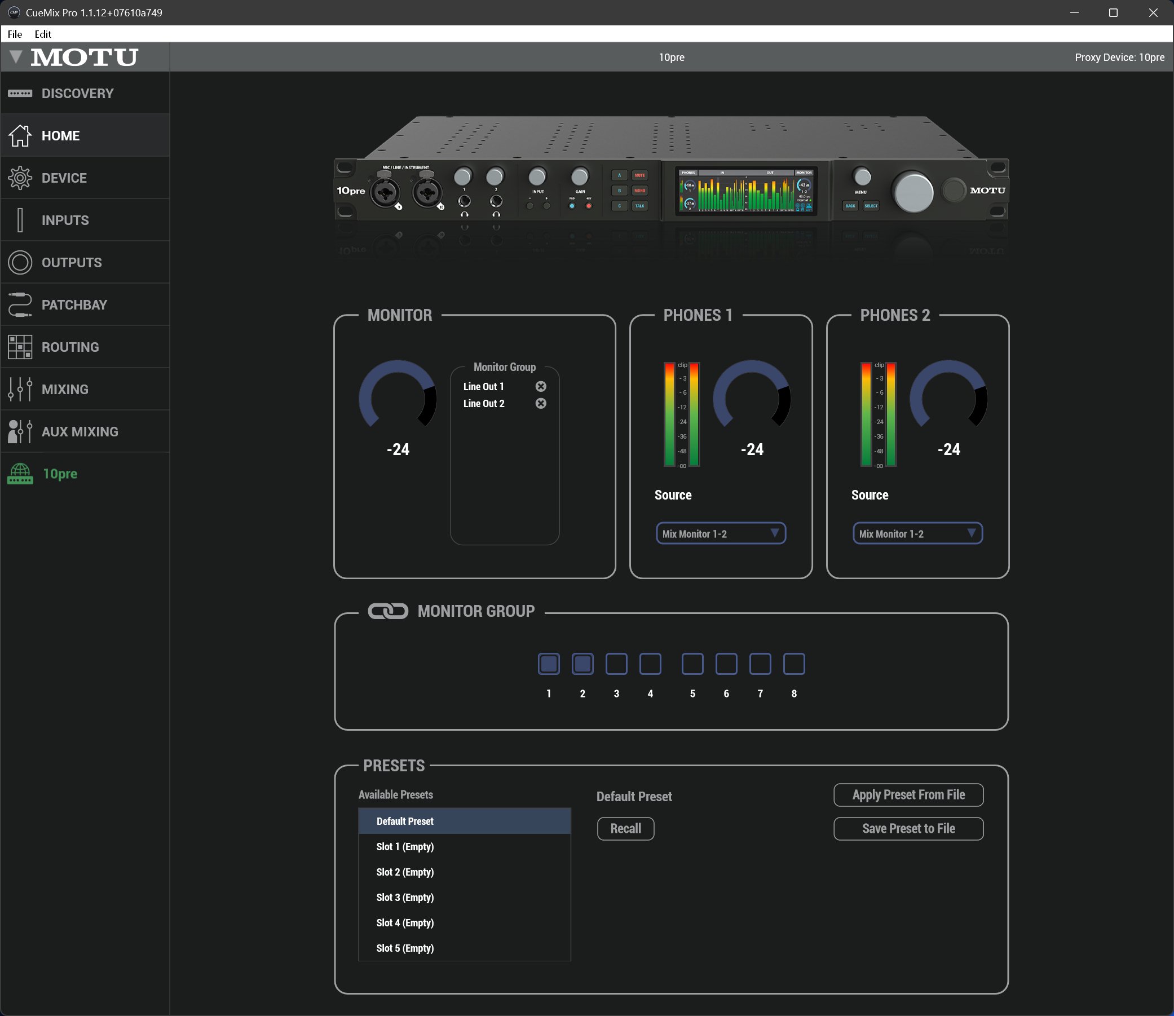Screen dimensions: 1174x1016
Task: Open the Inputs page
Action: click(85, 220)
